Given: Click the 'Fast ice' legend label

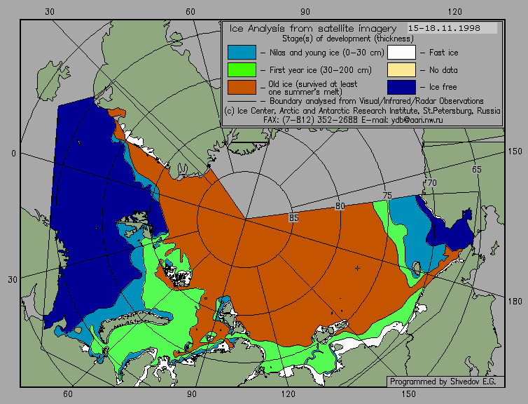Looking at the screenshot, I should click(x=443, y=53).
